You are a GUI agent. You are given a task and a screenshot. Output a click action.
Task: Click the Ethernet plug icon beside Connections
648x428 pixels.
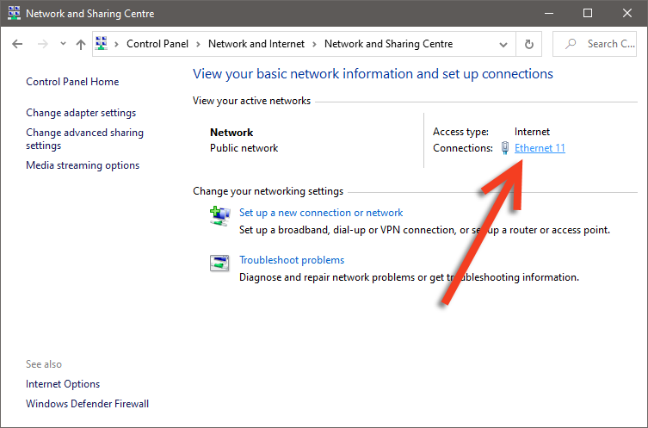(505, 148)
